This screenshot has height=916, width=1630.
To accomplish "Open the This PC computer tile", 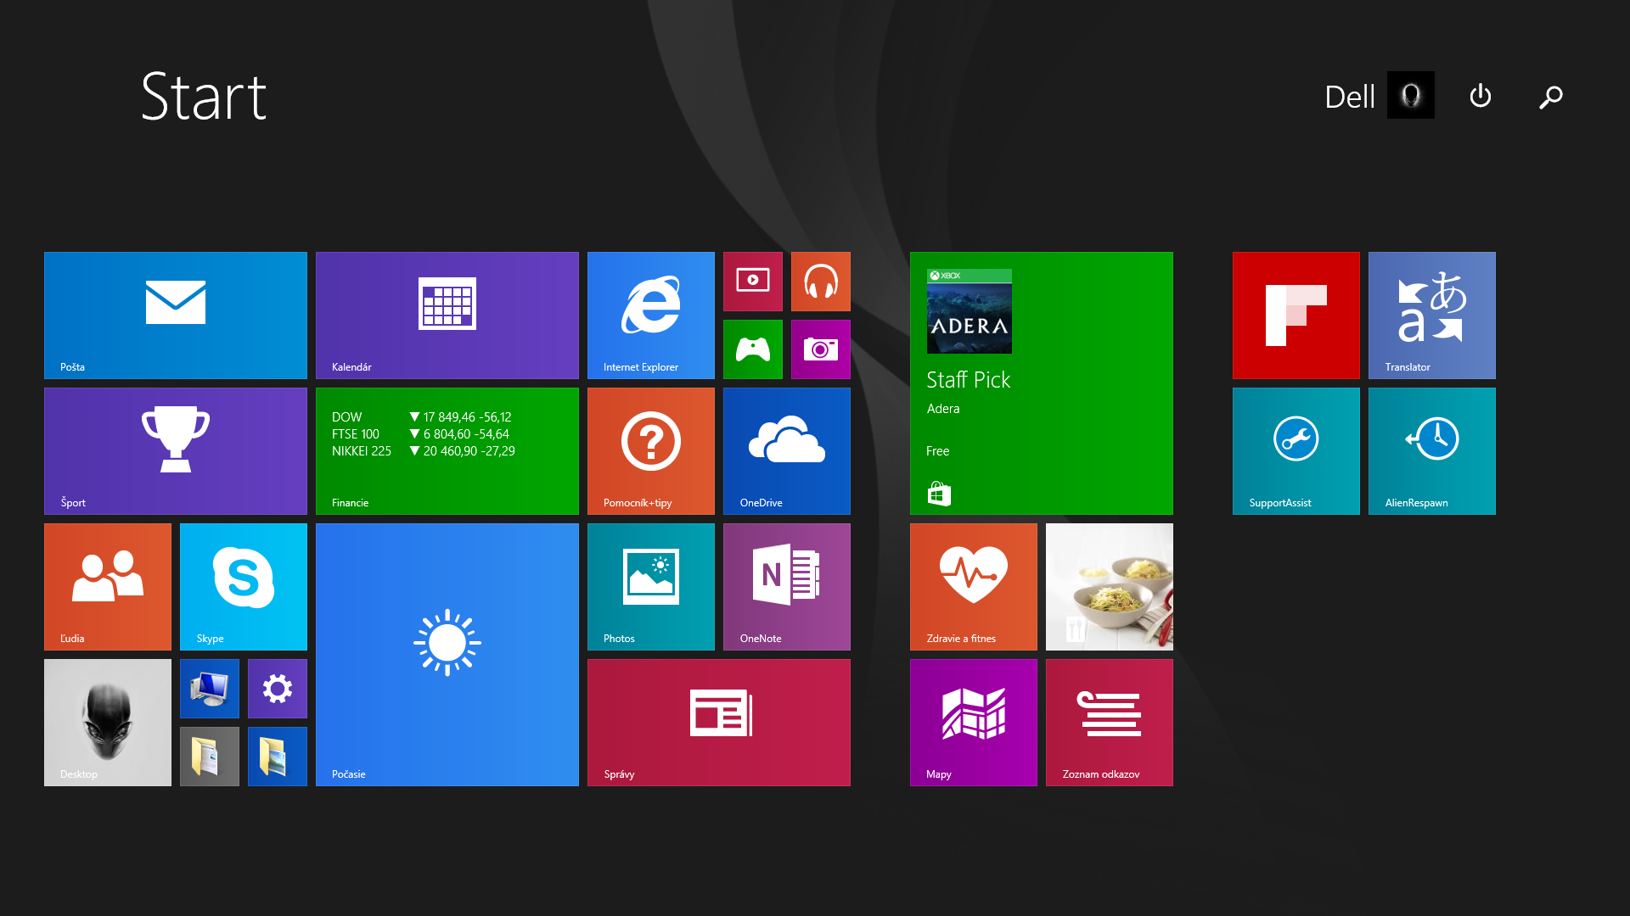I will 210,689.
